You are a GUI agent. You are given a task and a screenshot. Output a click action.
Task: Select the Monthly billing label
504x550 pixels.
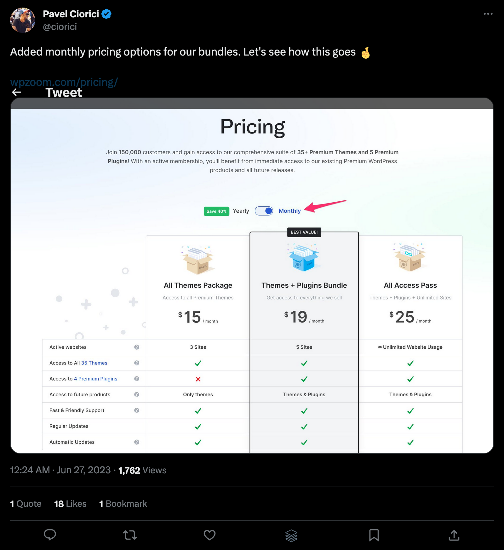289,211
